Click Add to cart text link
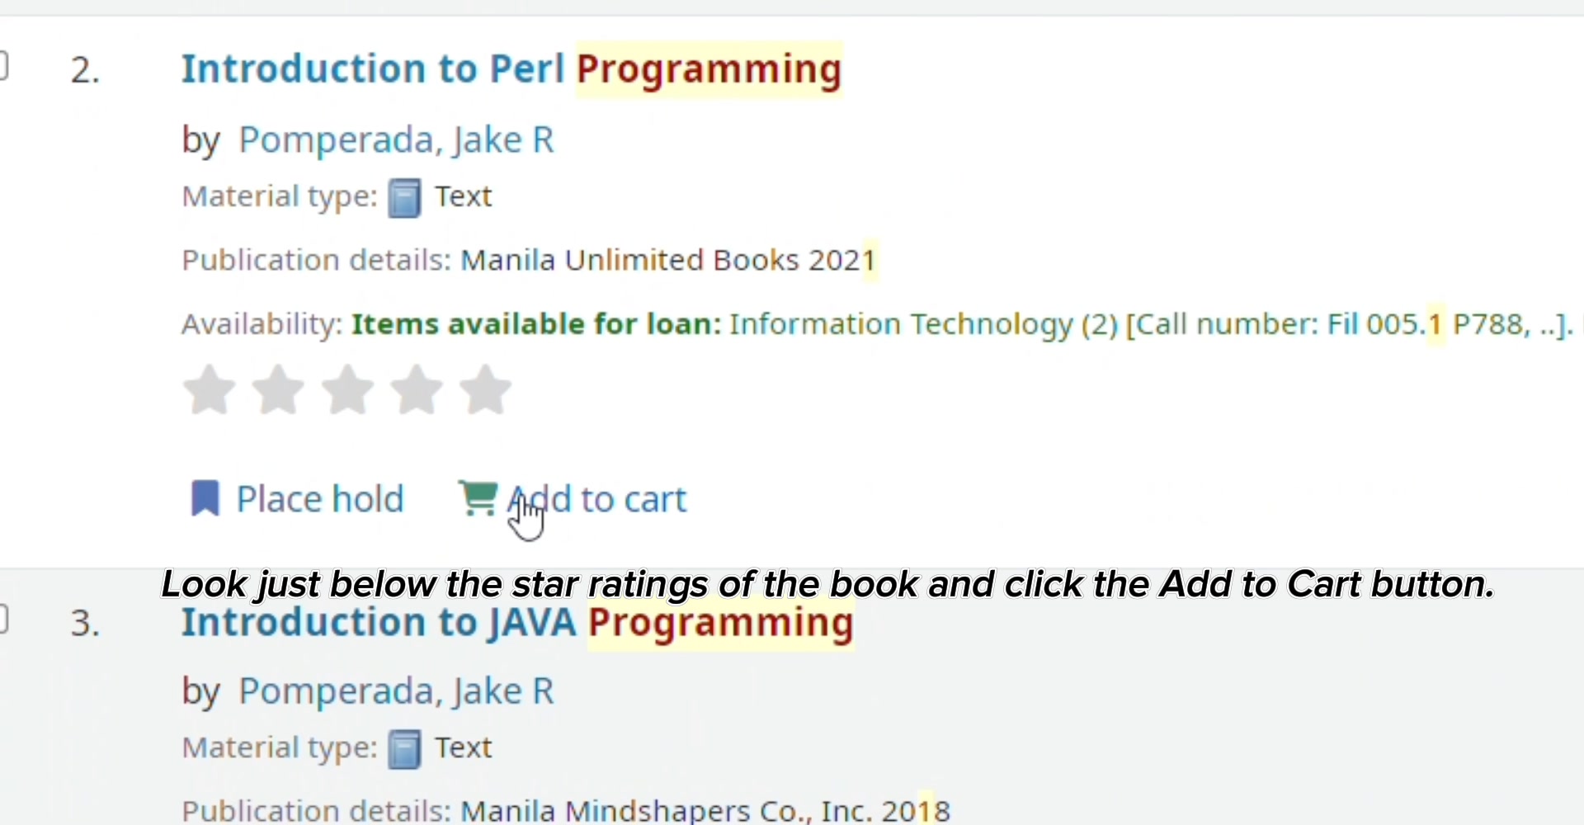 point(597,499)
